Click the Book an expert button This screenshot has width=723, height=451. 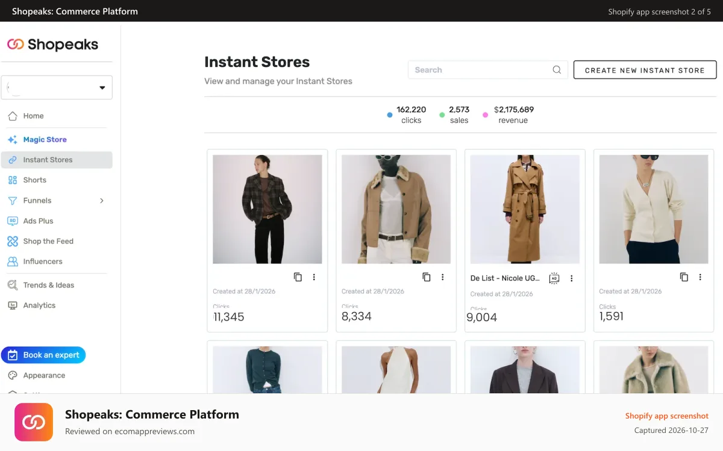point(43,355)
